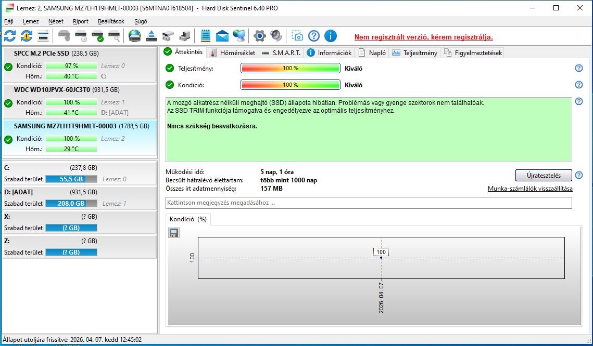The image size is (593, 346).
Task: Click the globe and monitor network icon
Action: coord(238,36)
